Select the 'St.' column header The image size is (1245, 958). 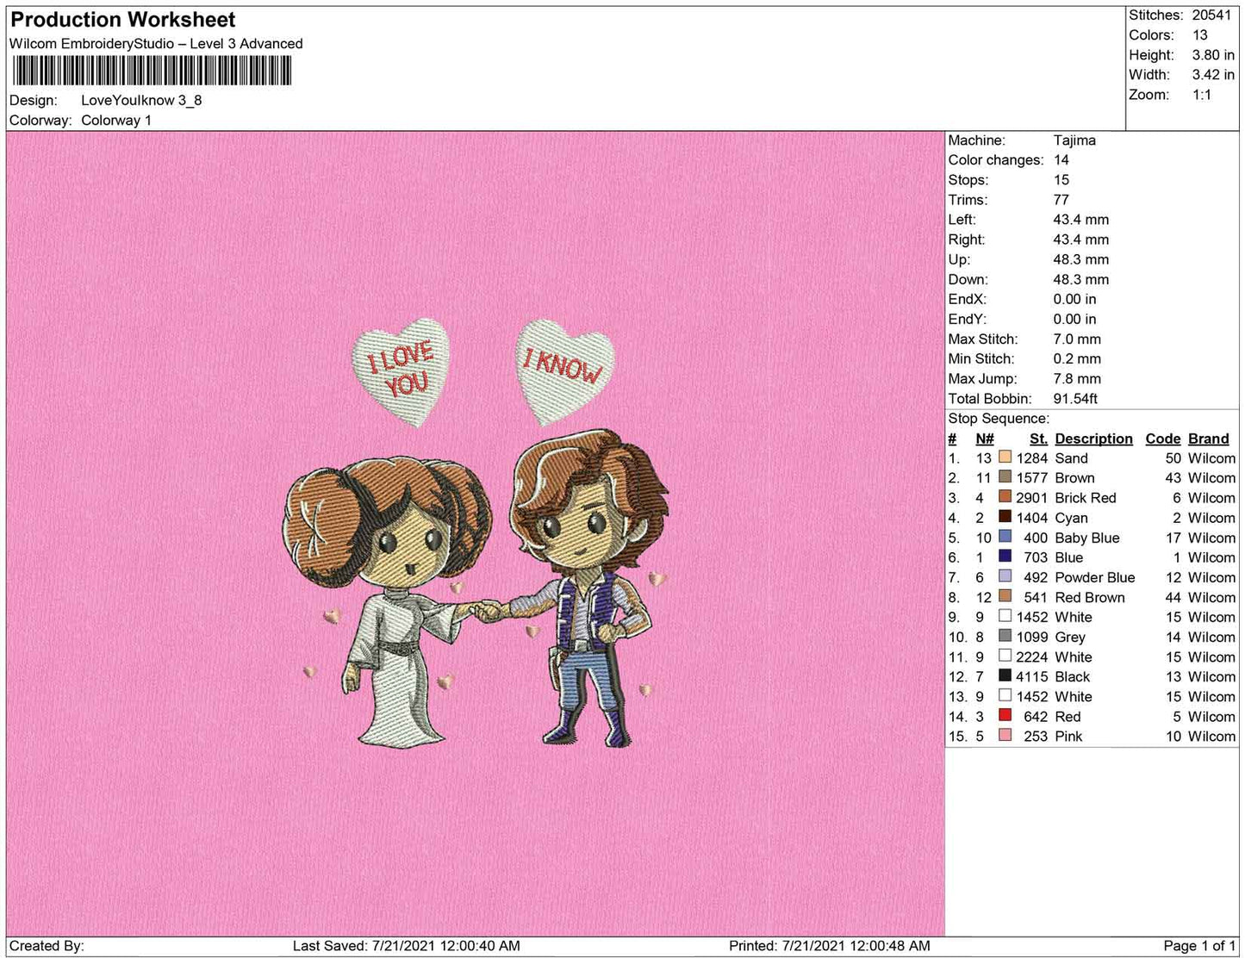[x=1038, y=439]
